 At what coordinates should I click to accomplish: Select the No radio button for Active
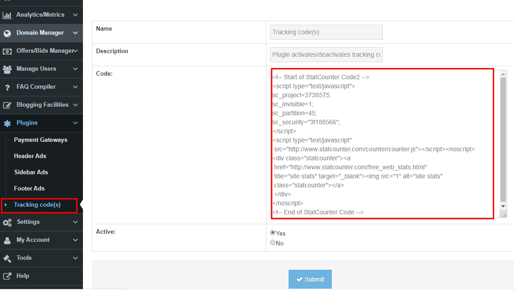(x=273, y=242)
